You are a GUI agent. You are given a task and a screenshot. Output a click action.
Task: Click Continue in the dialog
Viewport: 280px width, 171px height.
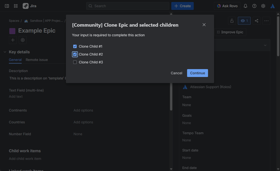pyautogui.click(x=197, y=73)
